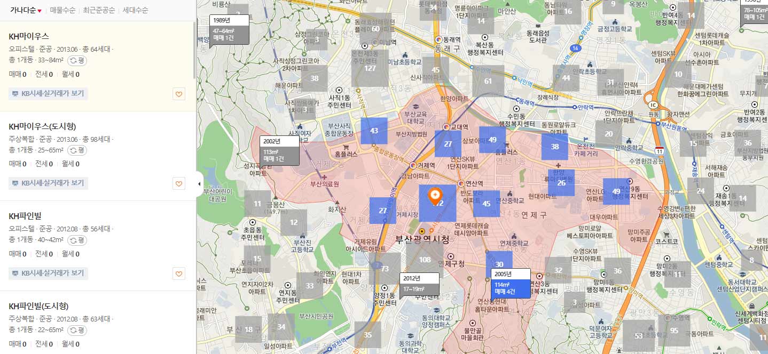Click gray cluster marker 12
Image resolution: width=768 pixels, height=354 pixels.
pos(294,223)
